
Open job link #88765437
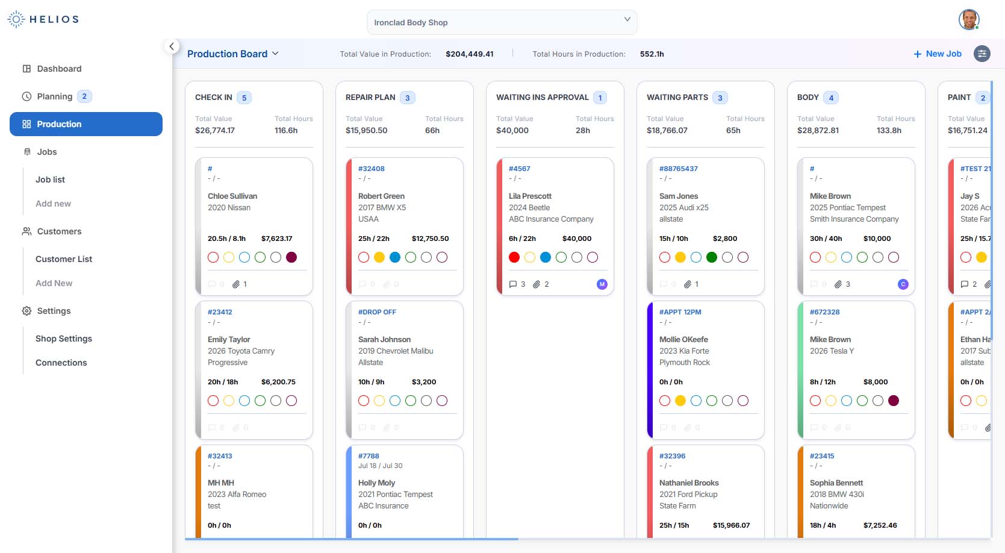[679, 169]
